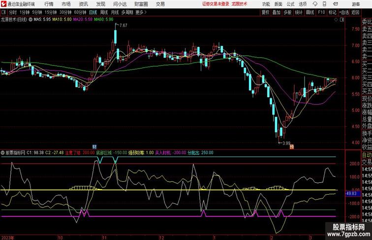Open the 版面 menu
372x240 pixels.
279,4
